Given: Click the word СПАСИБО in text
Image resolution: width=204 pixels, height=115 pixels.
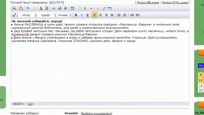Looking at the screenshot, I should point(81,41).
